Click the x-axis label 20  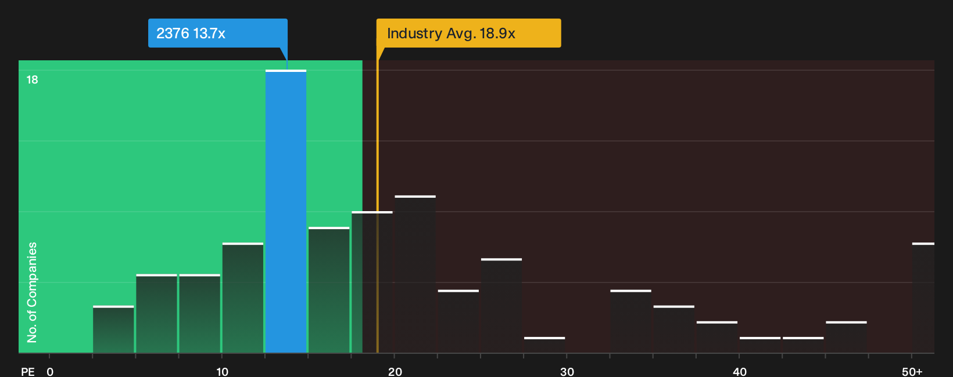(395, 371)
